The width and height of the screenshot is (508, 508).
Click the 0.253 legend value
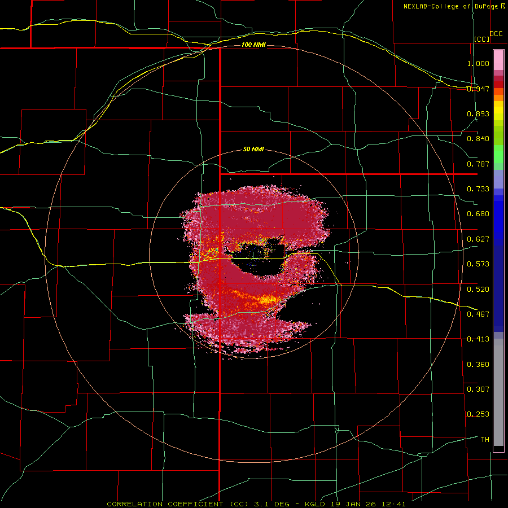click(x=478, y=414)
